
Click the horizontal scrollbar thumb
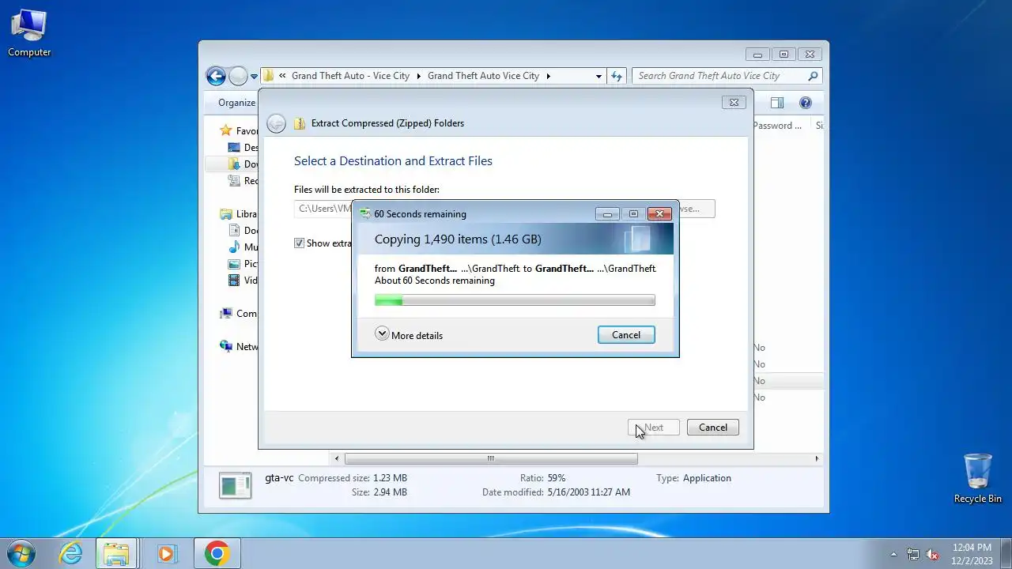click(491, 458)
